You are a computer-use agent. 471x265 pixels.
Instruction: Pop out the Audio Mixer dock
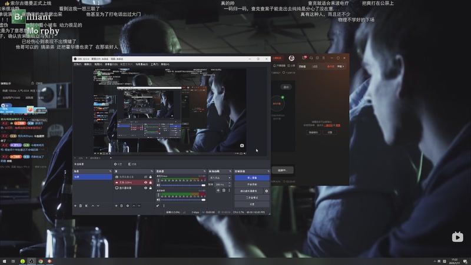pos(204,171)
